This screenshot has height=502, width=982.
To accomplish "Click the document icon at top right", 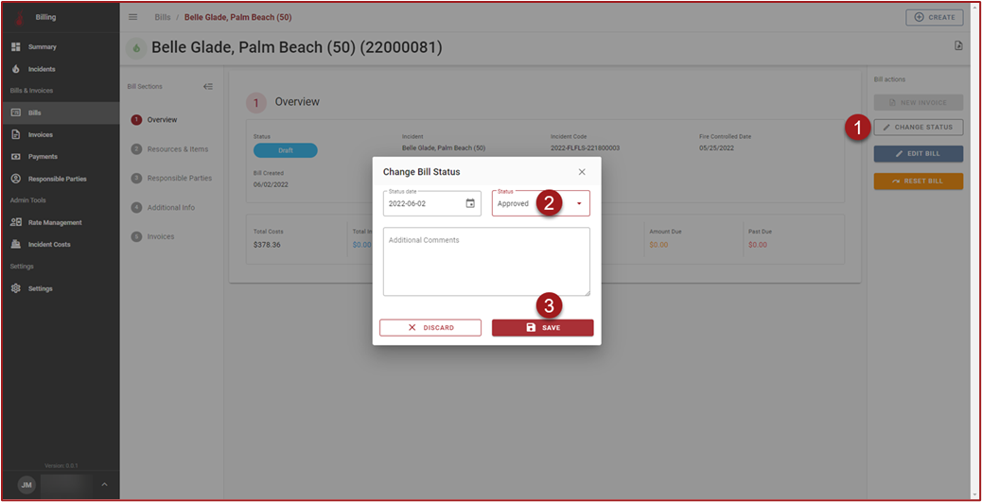I will click(x=958, y=45).
